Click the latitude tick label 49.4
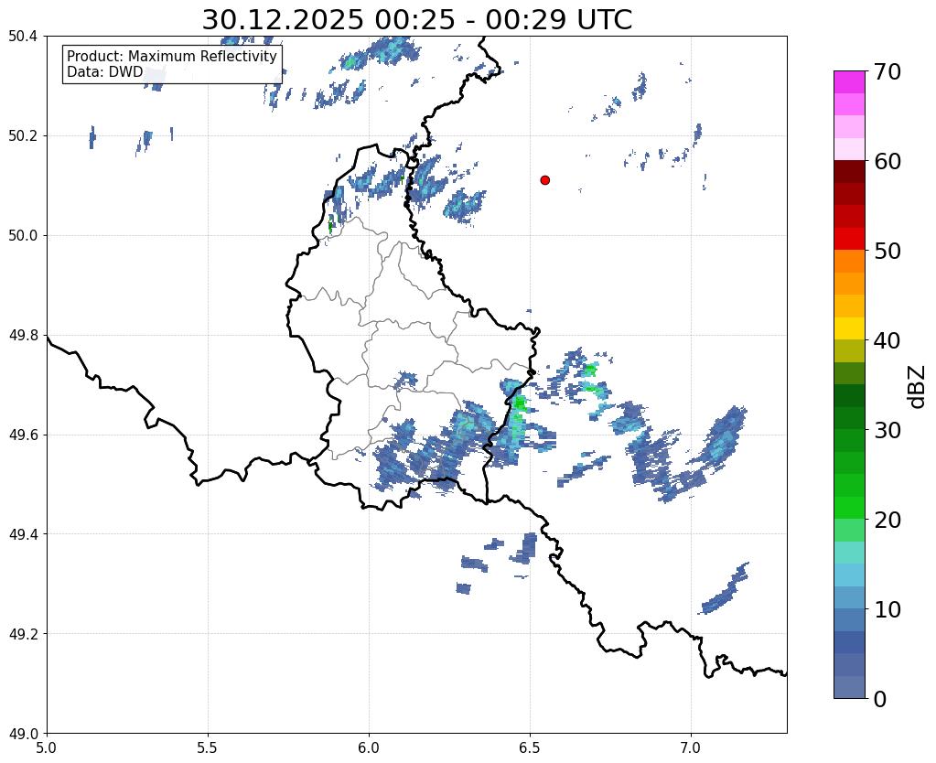The width and height of the screenshot is (936, 763). click(x=23, y=534)
